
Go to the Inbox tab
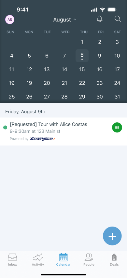12,259
